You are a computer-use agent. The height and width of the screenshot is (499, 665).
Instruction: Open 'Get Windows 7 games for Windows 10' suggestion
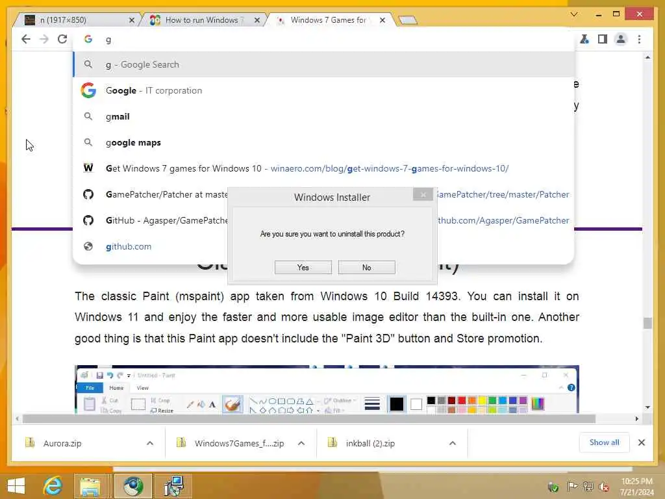coord(324,168)
